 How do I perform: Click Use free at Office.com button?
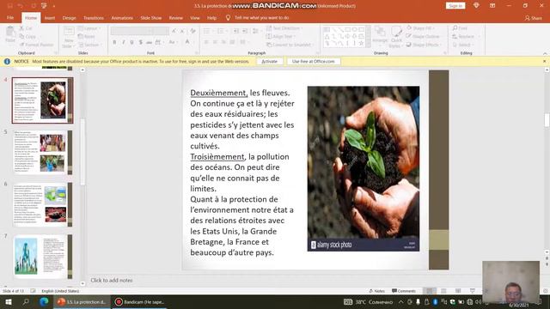[313, 61]
